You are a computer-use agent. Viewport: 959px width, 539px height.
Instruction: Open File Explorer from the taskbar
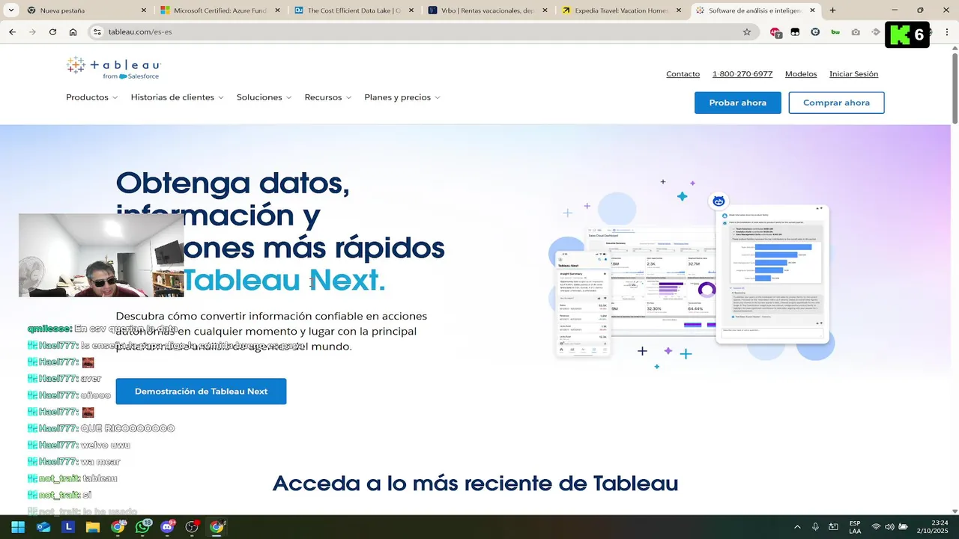pos(93,527)
